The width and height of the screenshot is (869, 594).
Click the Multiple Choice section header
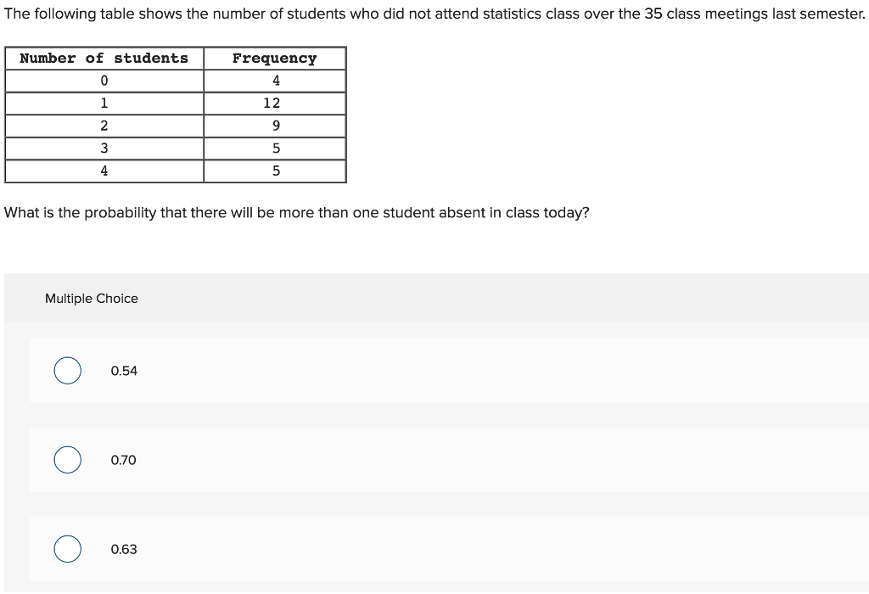pos(91,299)
